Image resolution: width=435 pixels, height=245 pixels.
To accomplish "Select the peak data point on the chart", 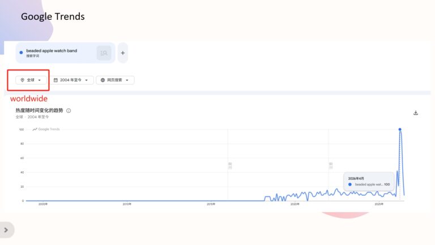I will 400,129.
